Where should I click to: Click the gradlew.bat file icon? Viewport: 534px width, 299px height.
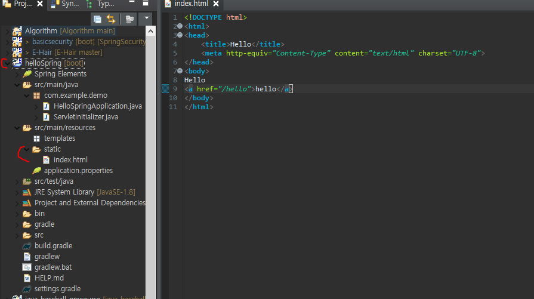tap(27, 267)
